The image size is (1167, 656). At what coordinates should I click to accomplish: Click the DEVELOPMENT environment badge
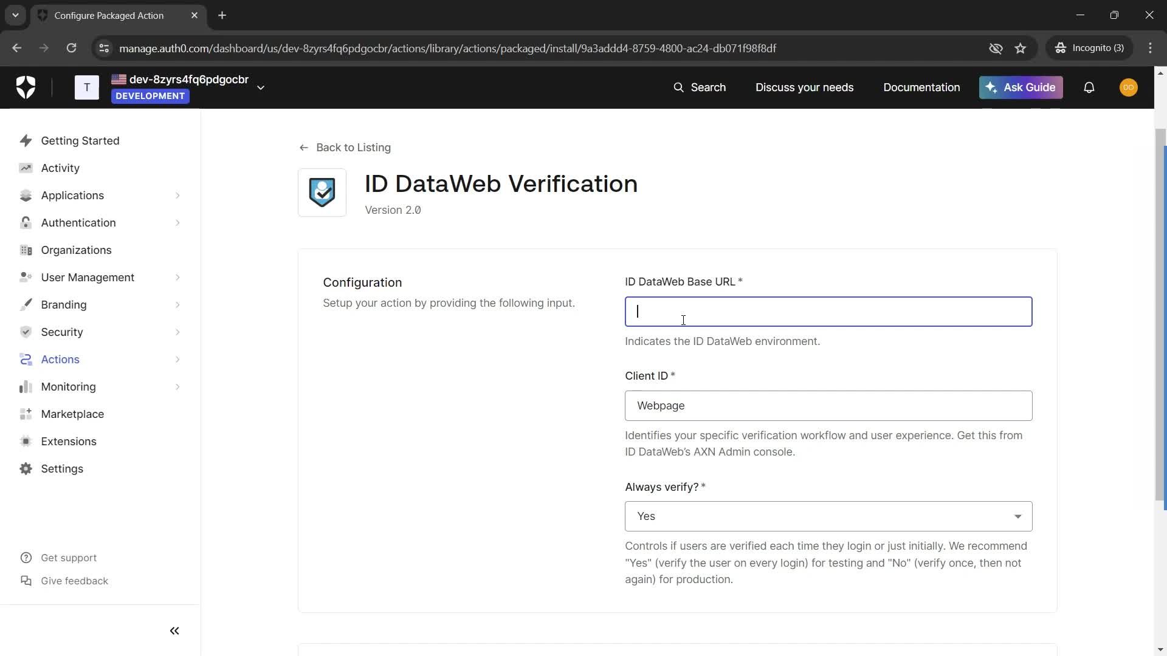(150, 96)
